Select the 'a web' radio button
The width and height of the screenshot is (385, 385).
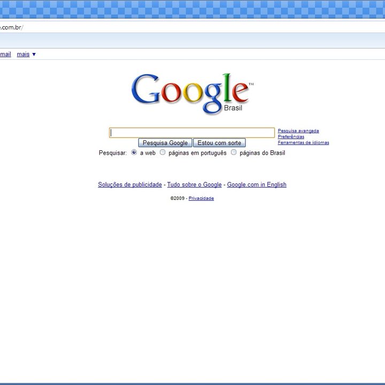[134, 152]
